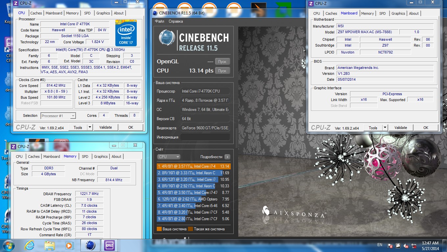Click DRAM Frequency value 1221.7 MHz
The height and width of the screenshot is (252, 447).
89,194
